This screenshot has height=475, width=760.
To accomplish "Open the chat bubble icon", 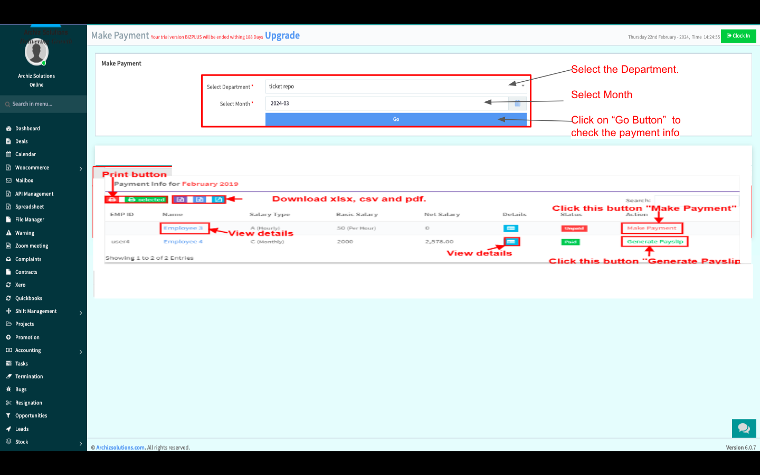I will click(x=744, y=429).
